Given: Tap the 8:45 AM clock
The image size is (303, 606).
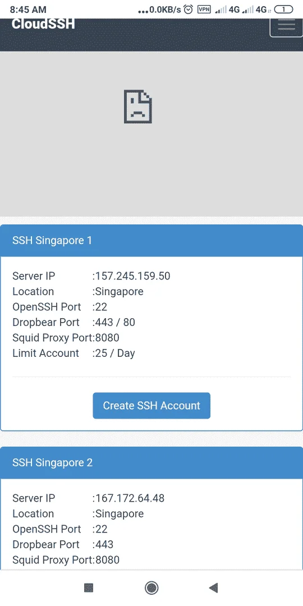Looking at the screenshot, I should pos(28,10).
